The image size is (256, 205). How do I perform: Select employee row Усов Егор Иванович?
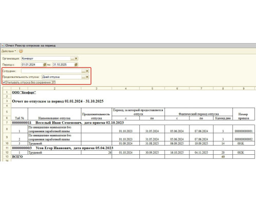tap(62, 148)
